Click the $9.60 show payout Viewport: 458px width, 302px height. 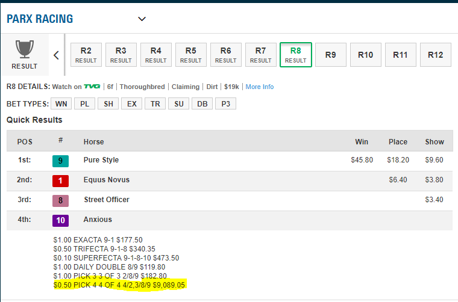click(x=434, y=160)
